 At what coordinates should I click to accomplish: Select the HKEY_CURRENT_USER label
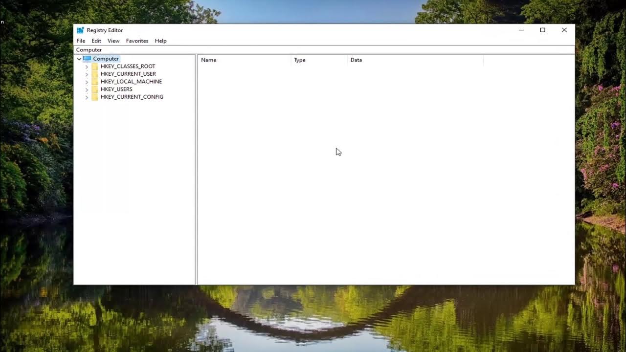click(x=128, y=74)
